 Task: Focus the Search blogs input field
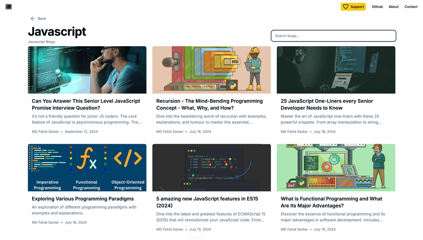pyautogui.click(x=333, y=36)
